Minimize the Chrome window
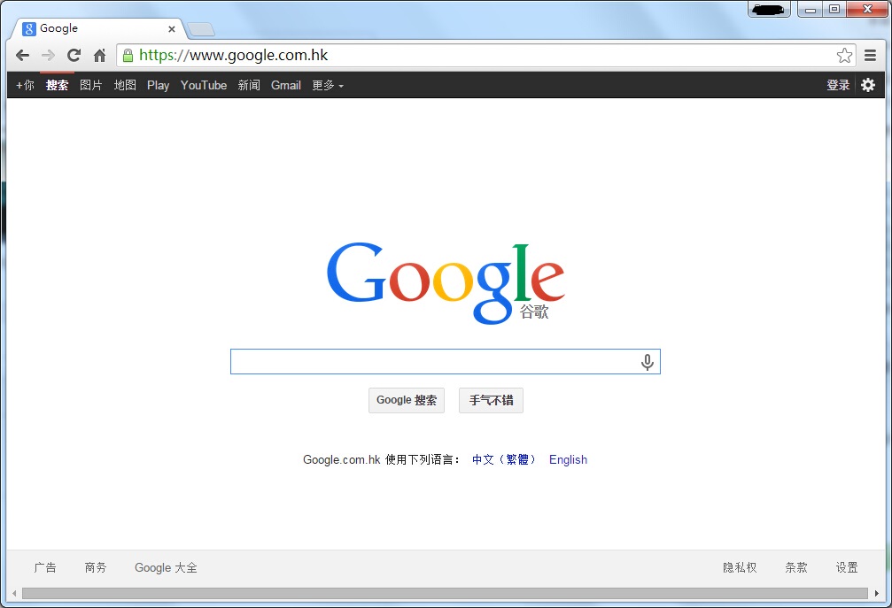892x608 pixels. click(811, 9)
